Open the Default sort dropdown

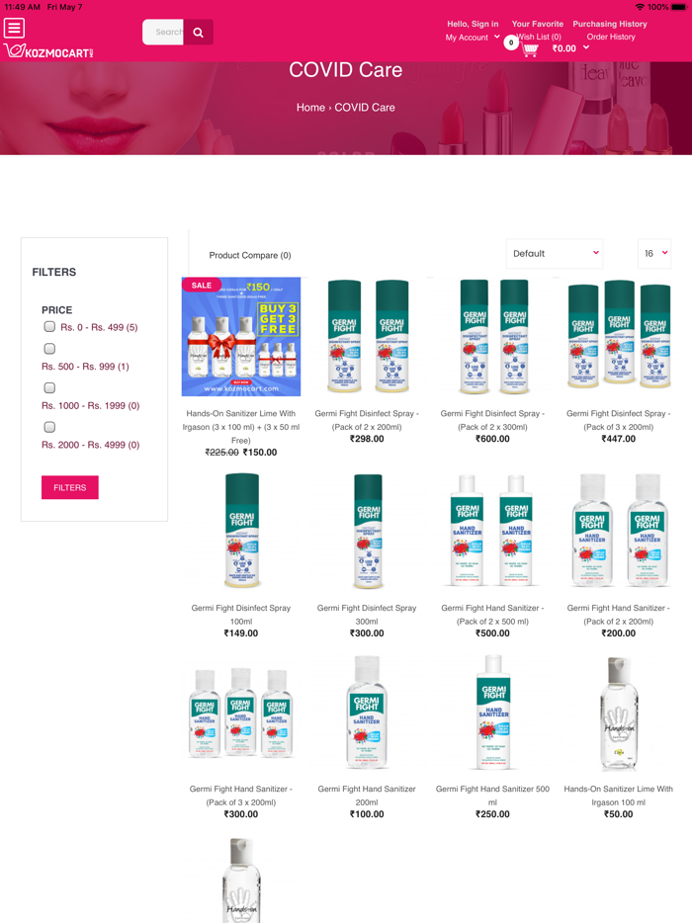[x=555, y=254]
